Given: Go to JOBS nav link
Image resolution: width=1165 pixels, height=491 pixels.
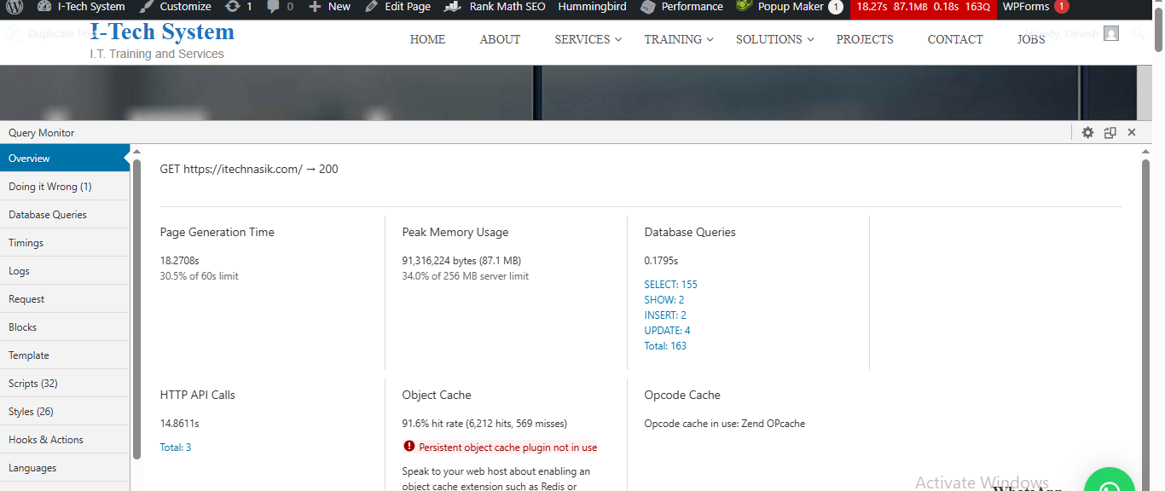Looking at the screenshot, I should [1031, 39].
